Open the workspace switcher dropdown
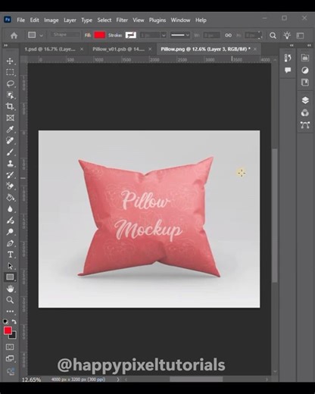Screen dimensions: 315x394 [x=301, y=36]
